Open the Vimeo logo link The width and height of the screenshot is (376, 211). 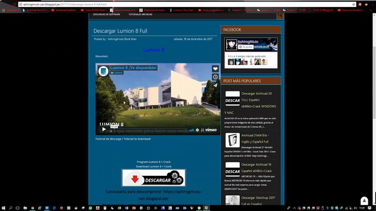pos(211,130)
